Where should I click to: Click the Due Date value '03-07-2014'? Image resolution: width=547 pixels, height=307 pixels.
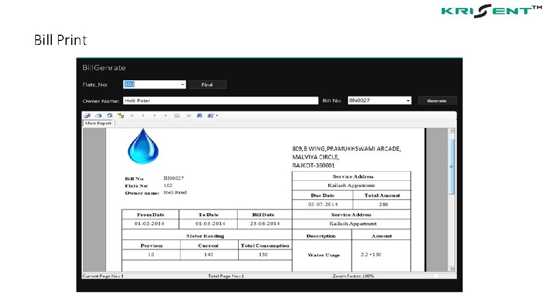click(323, 204)
